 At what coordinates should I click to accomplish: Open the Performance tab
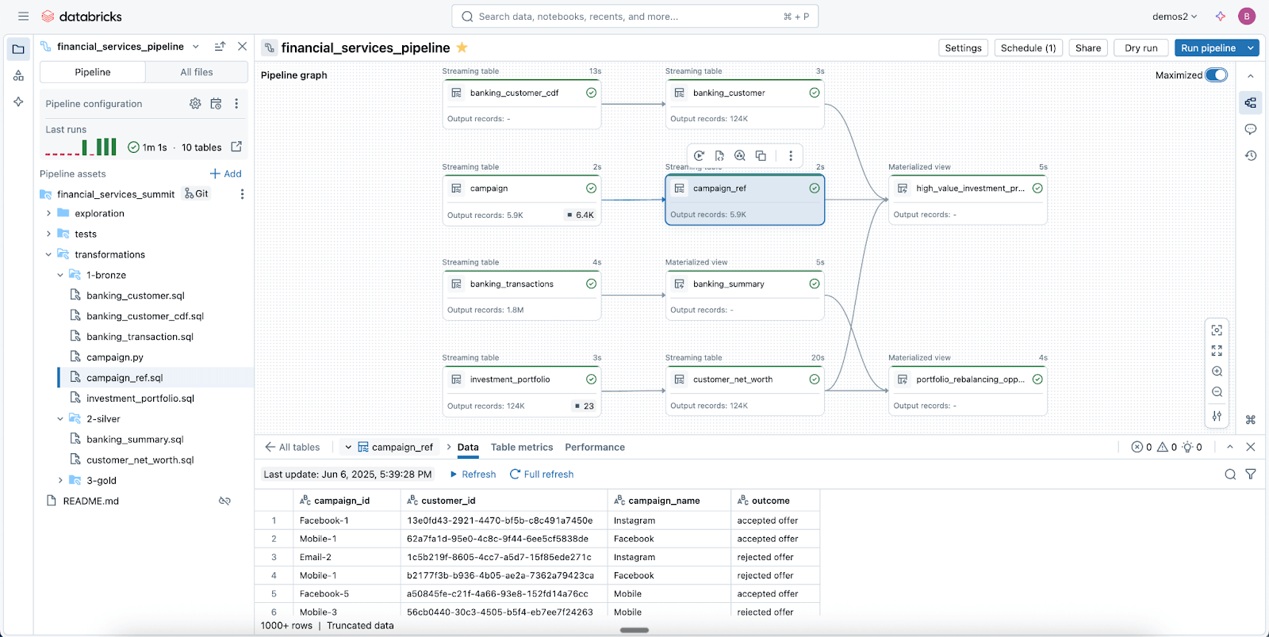(x=595, y=448)
